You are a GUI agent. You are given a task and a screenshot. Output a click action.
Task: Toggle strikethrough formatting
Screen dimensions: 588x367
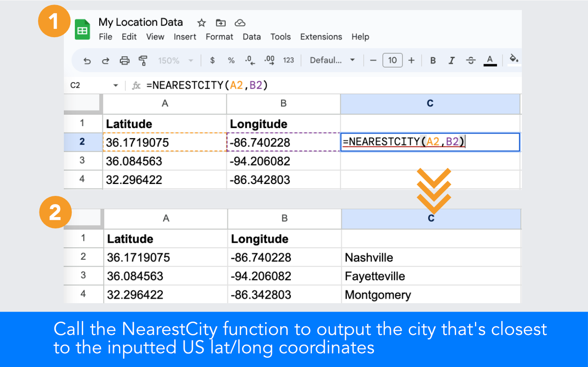[471, 60]
